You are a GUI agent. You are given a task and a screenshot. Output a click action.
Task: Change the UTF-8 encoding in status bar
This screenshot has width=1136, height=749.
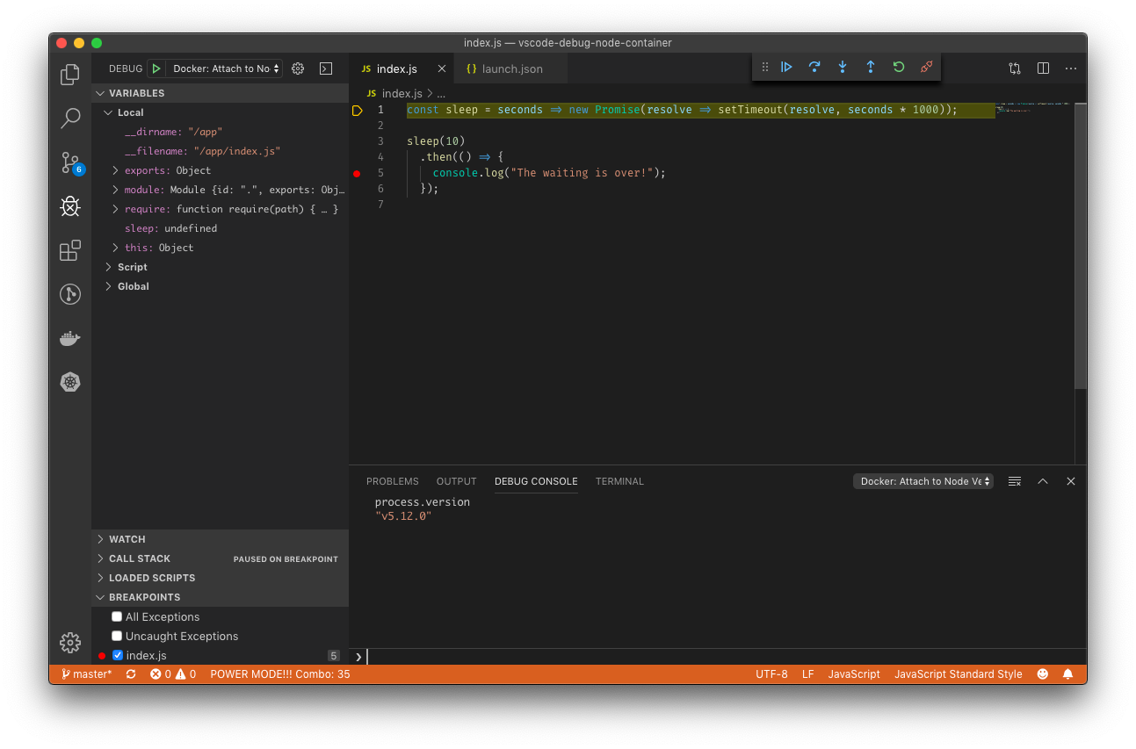click(x=771, y=674)
